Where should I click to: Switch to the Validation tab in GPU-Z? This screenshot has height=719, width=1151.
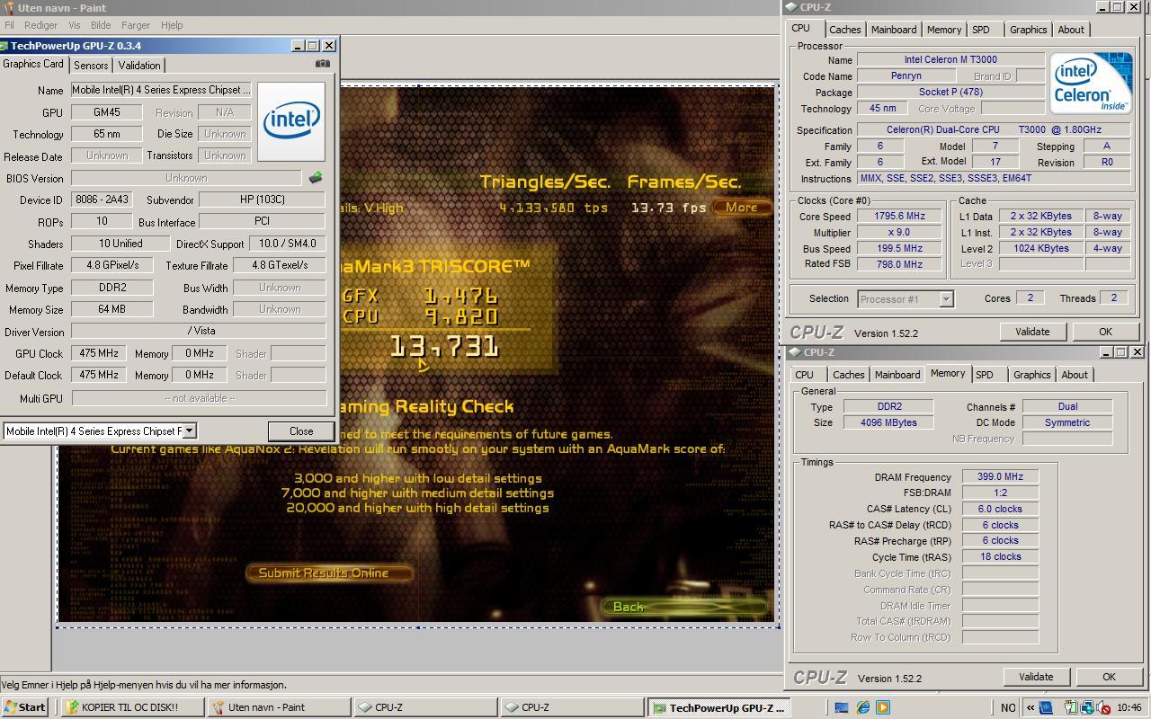click(139, 65)
